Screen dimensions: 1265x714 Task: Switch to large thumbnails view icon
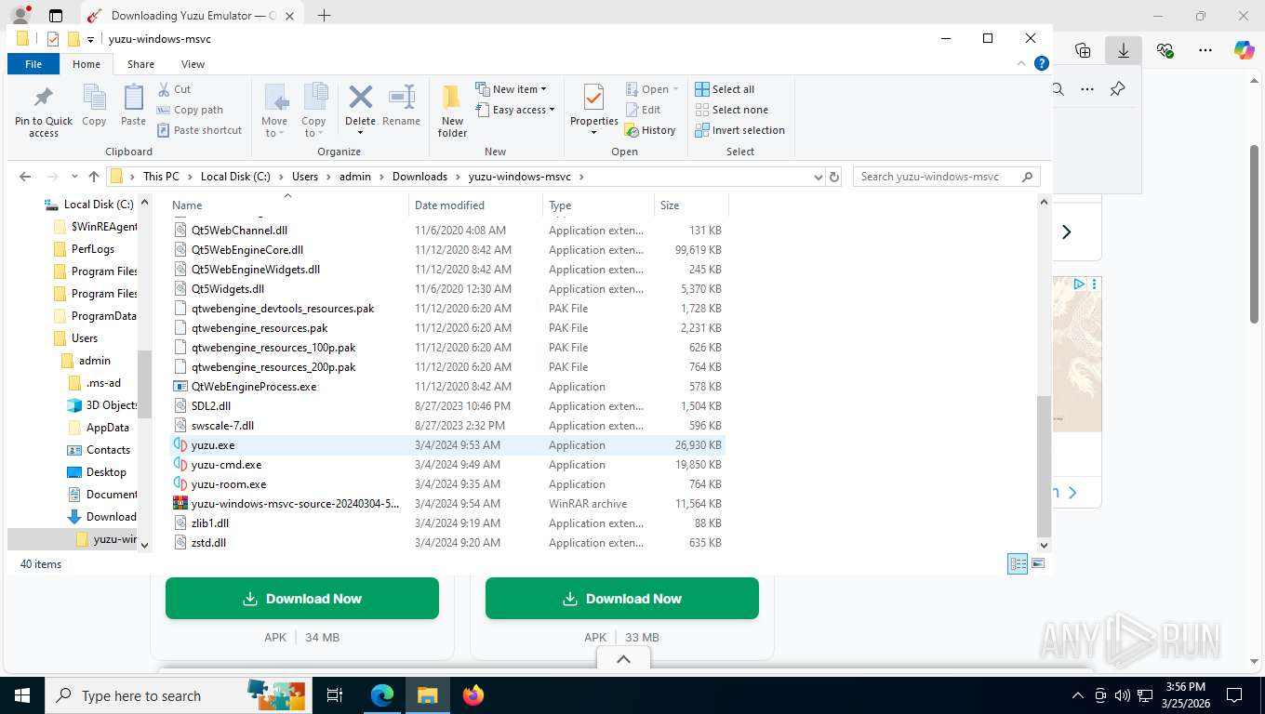tap(1038, 563)
